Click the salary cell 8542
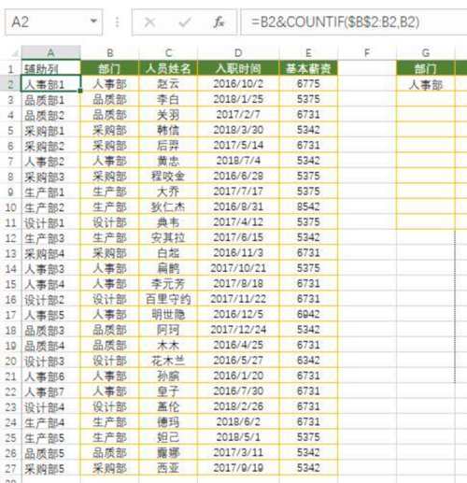 pyautogui.click(x=308, y=206)
